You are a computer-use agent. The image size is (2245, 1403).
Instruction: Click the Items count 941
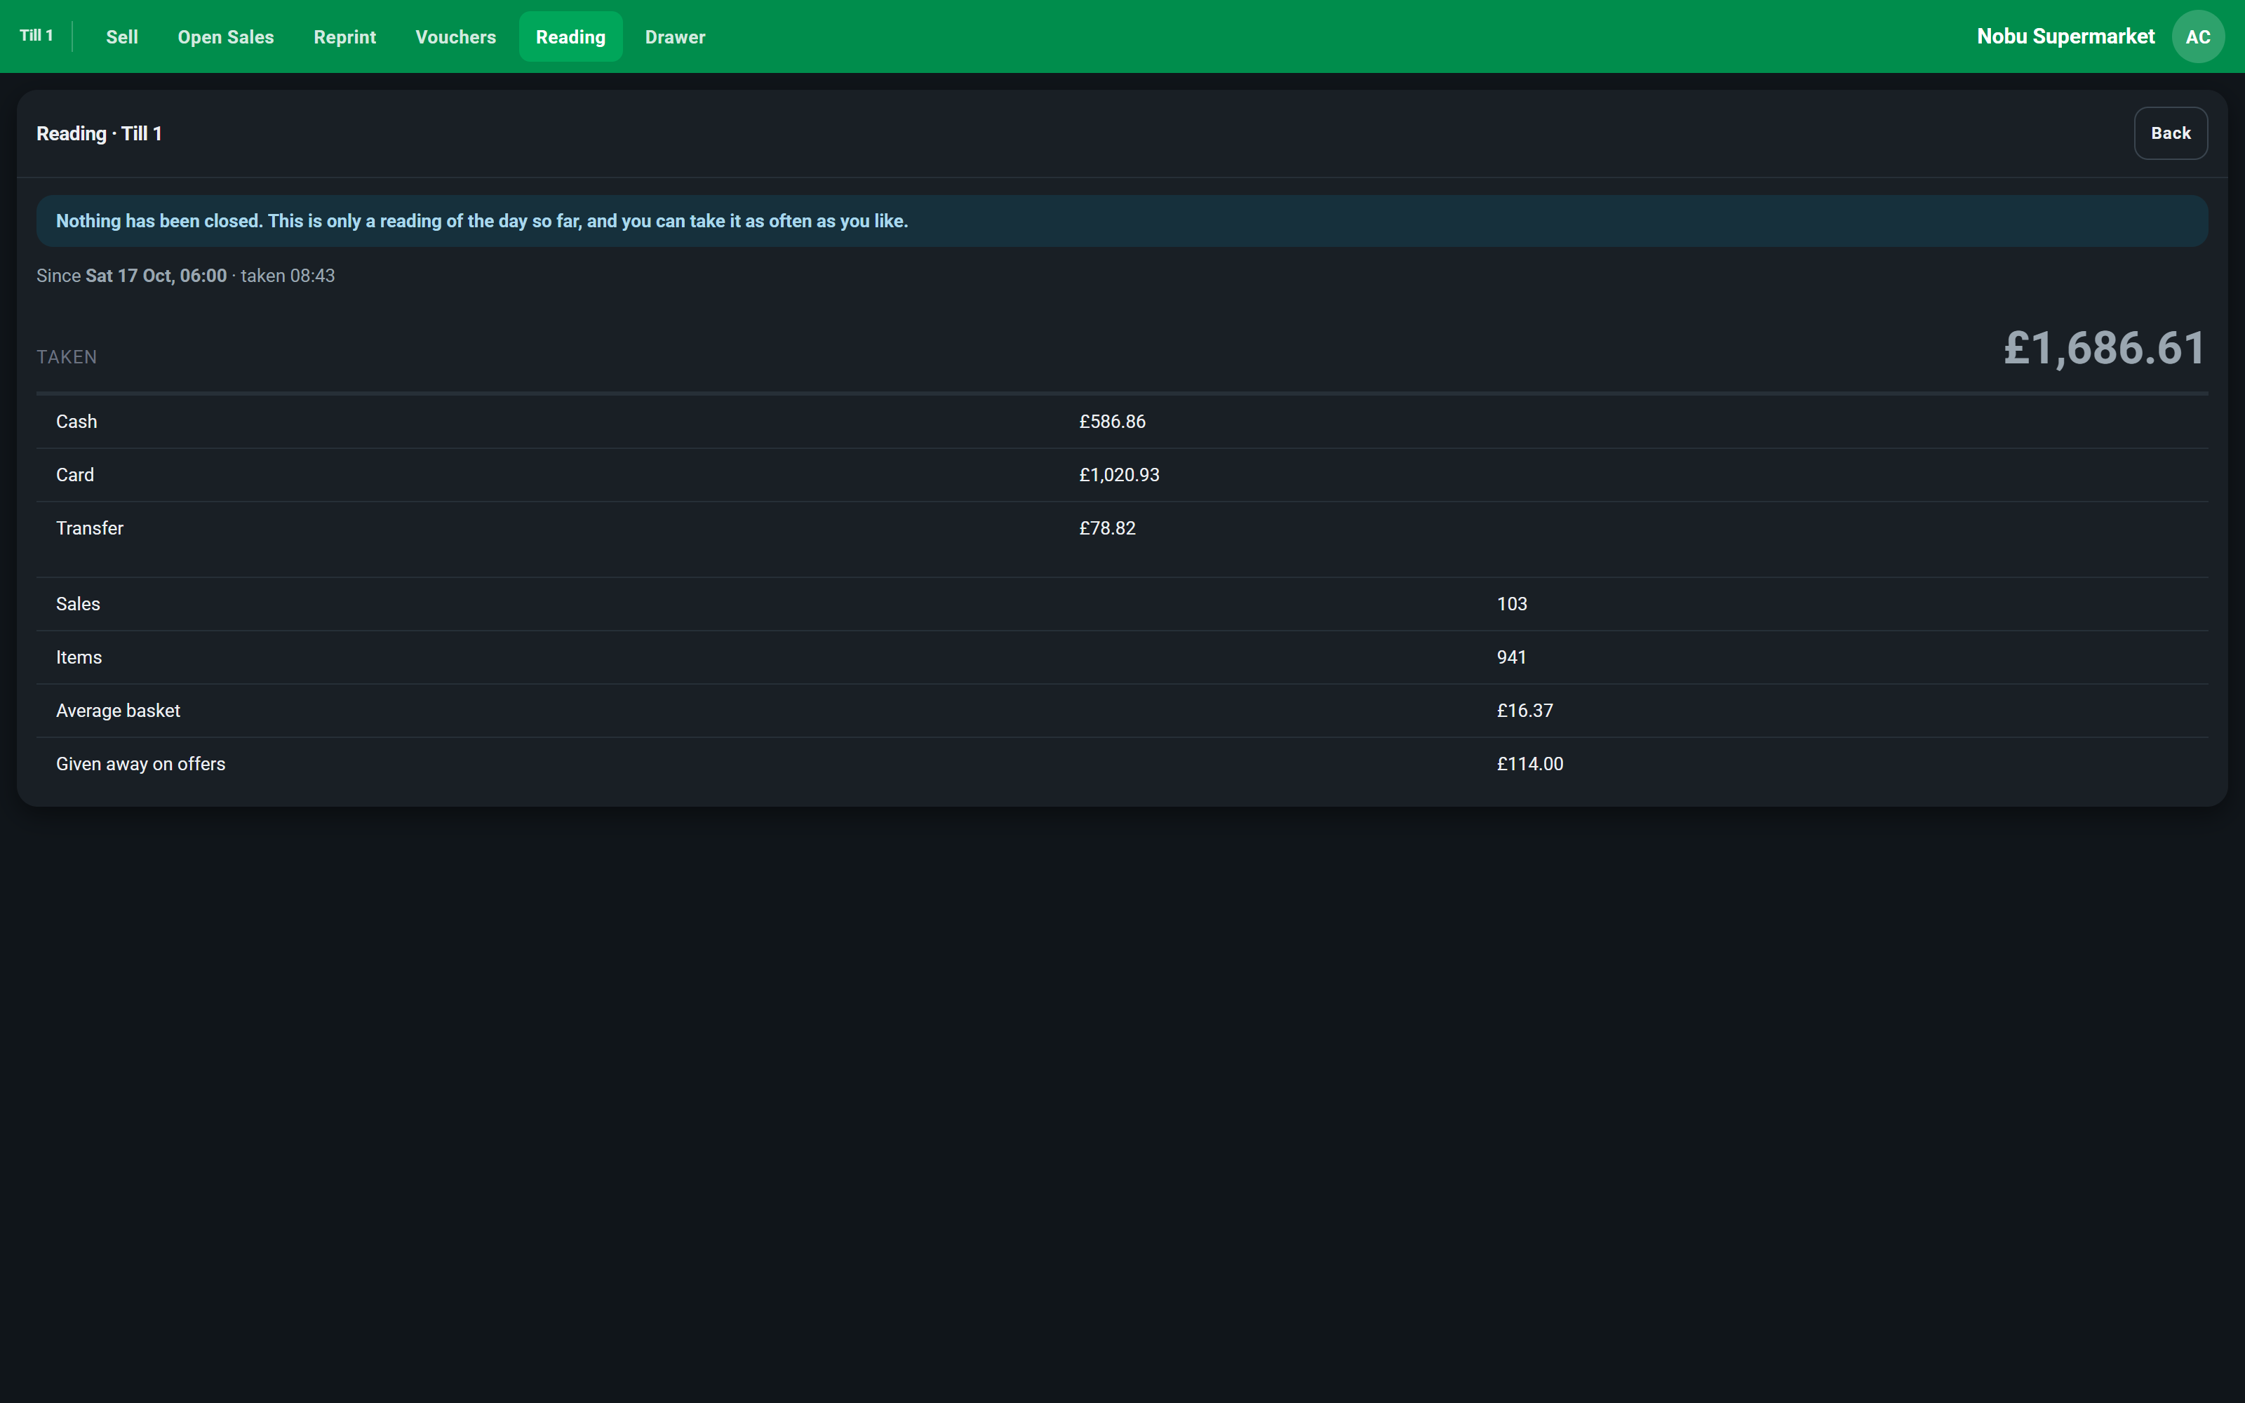(1511, 657)
